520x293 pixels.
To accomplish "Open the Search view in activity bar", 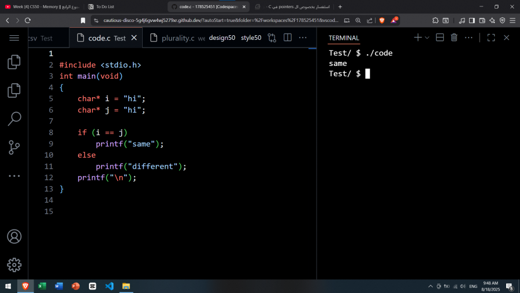I will pos(14,118).
